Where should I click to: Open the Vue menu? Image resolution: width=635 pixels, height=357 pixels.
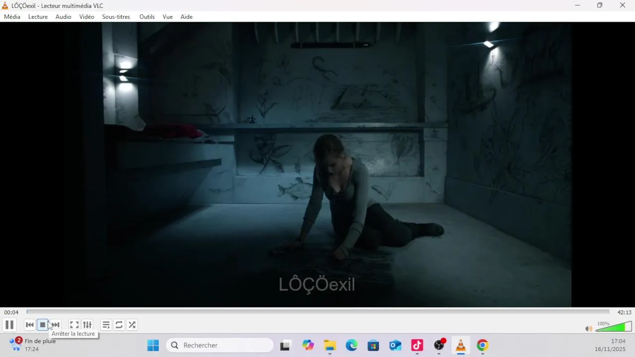click(168, 17)
